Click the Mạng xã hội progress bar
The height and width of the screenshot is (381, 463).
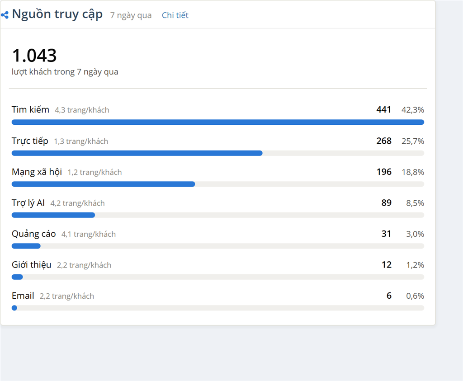[218, 184]
